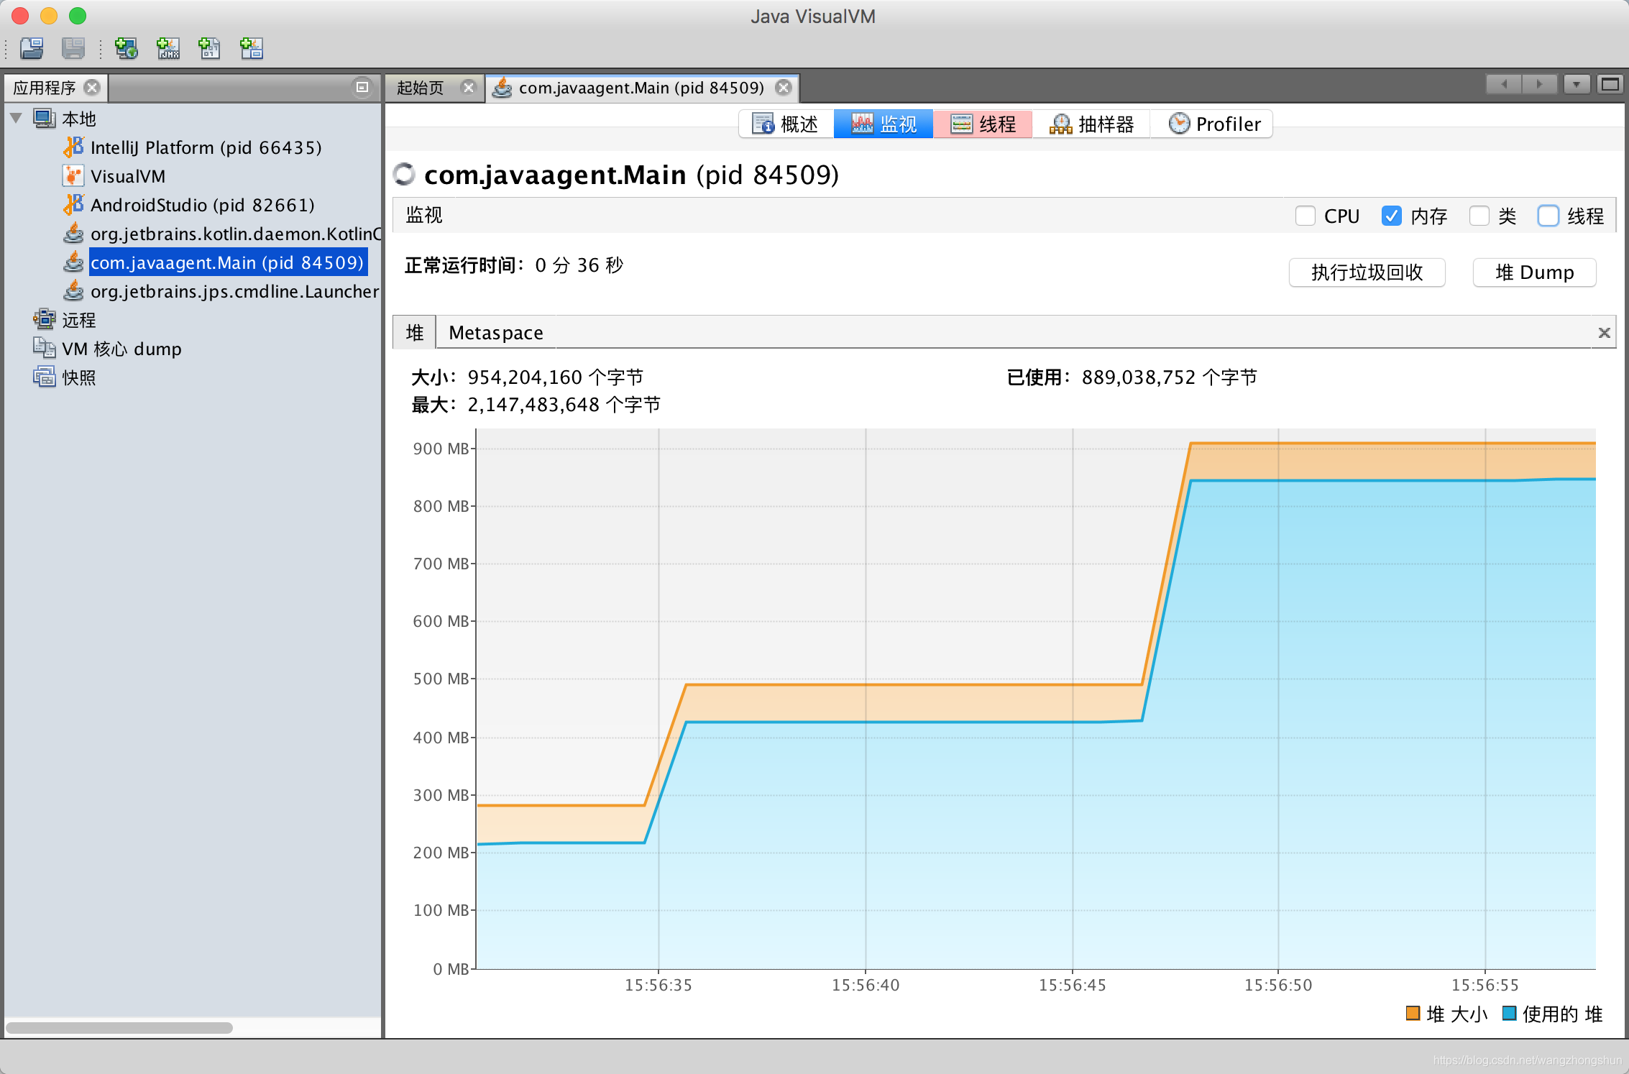Collapse the 本地 local tree node
Viewport: 1629px width, 1074px height.
tap(17, 118)
